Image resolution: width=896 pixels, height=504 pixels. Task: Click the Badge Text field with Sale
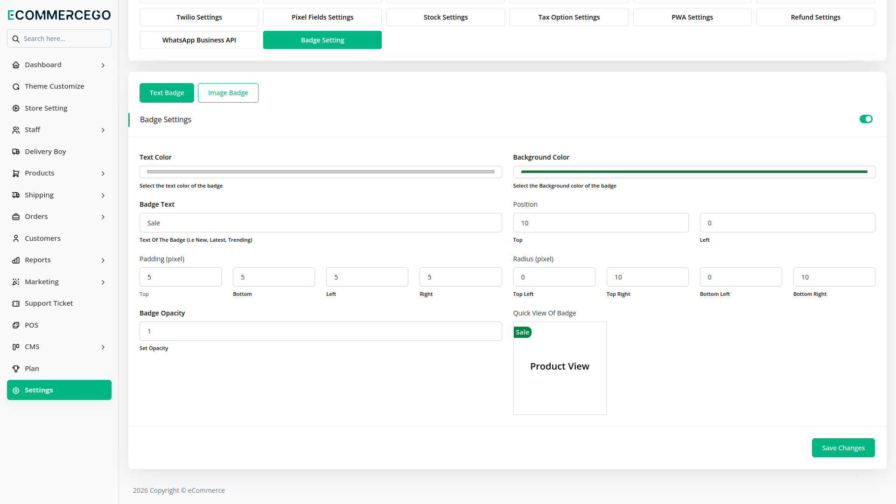[x=321, y=223]
